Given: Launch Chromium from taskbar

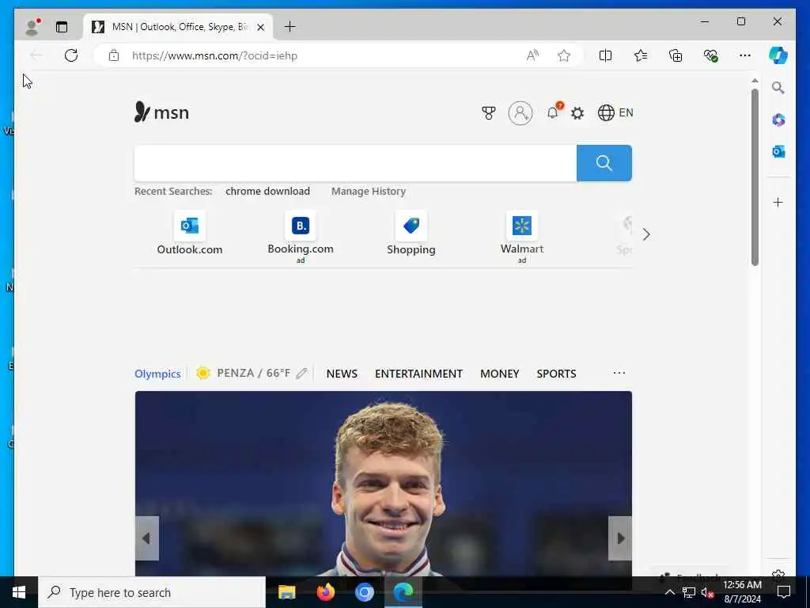Looking at the screenshot, I should [364, 592].
